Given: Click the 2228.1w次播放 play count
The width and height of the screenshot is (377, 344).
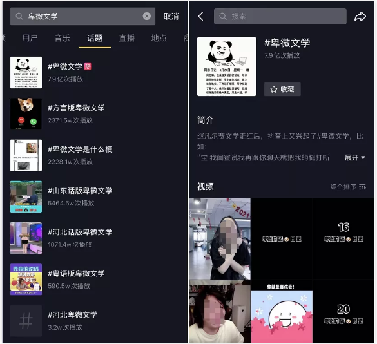Looking at the screenshot, I should (70, 162).
